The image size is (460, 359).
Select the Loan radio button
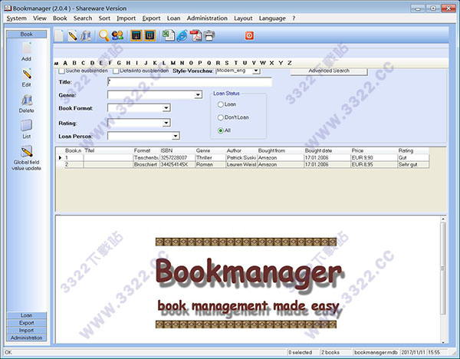tap(221, 104)
